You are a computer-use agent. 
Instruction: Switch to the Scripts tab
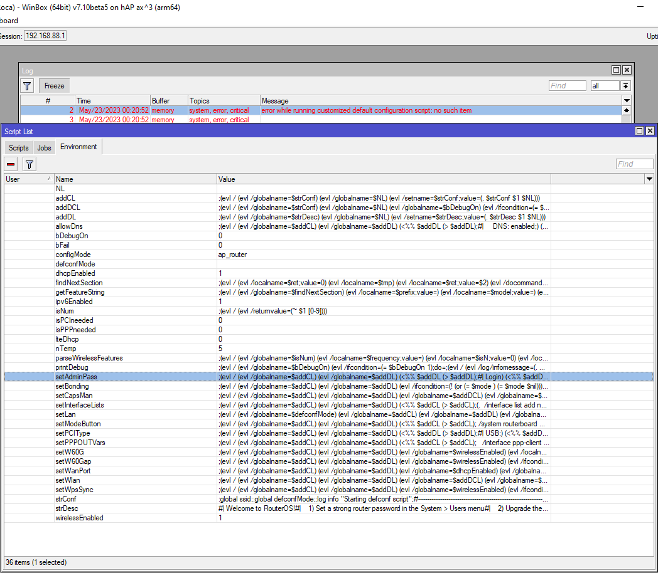tap(18, 147)
